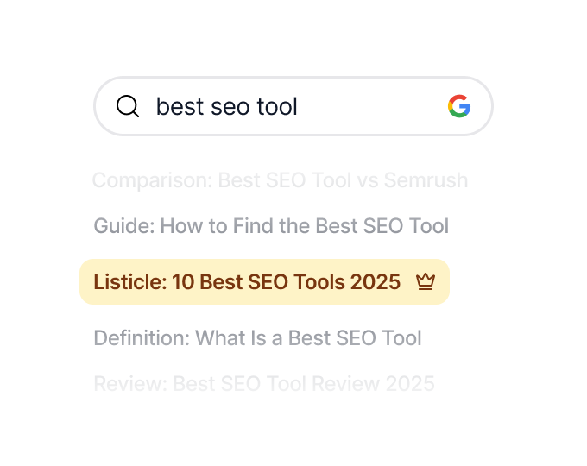Click the crown icon on Listicle row
Screen dimensions: 587x466
pos(425,281)
